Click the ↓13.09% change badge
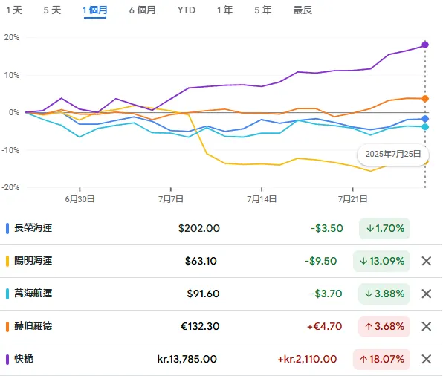Screen dimensions: 443x376 (x=381, y=261)
